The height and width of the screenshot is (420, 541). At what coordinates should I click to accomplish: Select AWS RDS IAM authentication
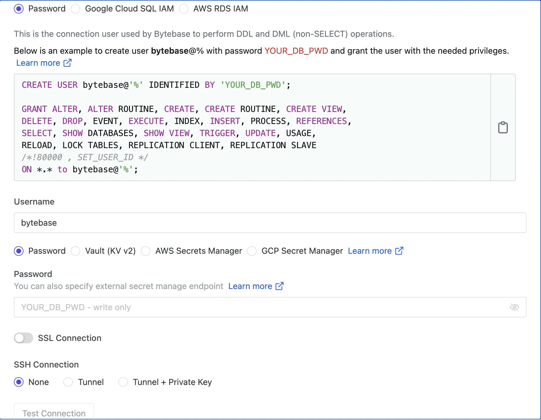point(184,9)
